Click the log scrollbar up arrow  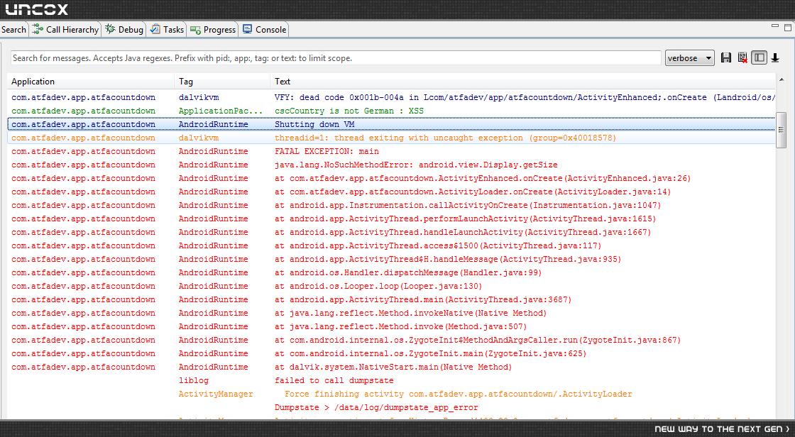(x=782, y=79)
